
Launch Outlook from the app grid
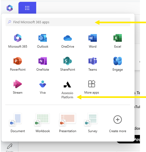pos(43,41)
